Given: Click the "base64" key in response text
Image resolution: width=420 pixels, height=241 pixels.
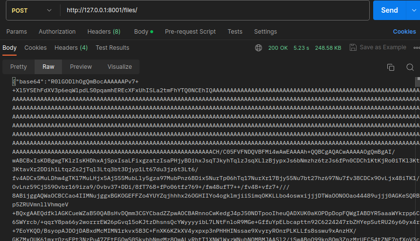Looking at the screenshot, I should [30, 81].
